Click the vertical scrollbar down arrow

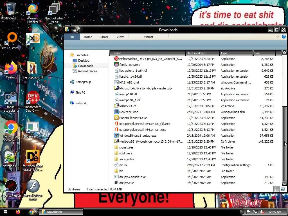click(x=284, y=183)
